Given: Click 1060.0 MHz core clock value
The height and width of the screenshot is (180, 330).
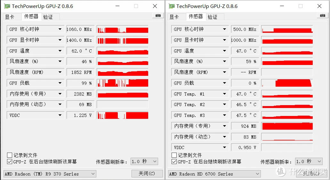Looking at the screenshot, I should tap(81, 29).
